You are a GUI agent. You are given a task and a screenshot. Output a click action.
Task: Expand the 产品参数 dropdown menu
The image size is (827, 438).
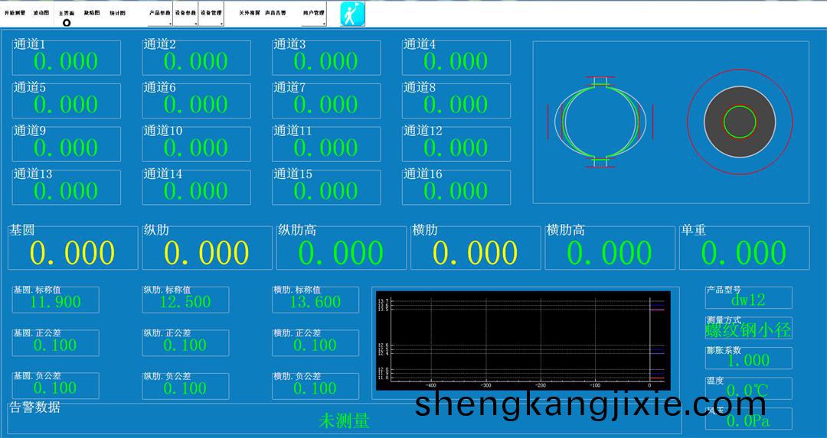tap(160, 14)
